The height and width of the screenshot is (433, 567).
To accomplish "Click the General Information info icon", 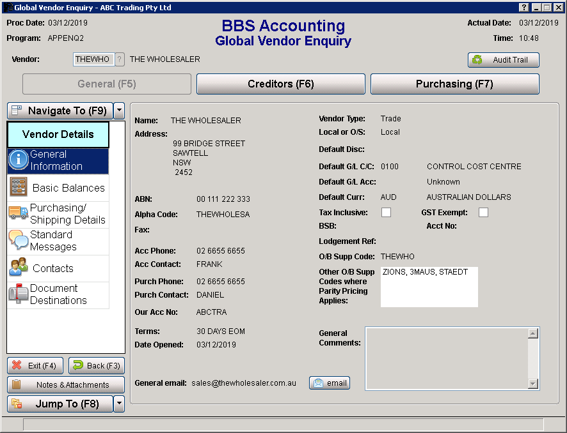I will click(19, 161).
